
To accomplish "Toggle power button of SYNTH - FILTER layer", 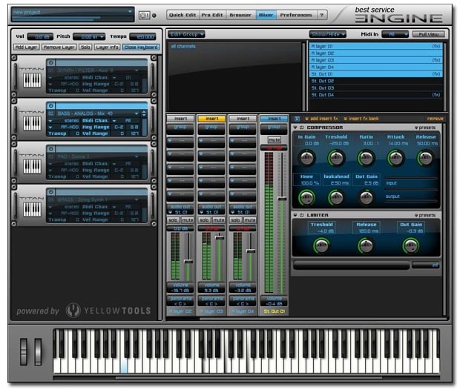I will [x=51, y=62].
